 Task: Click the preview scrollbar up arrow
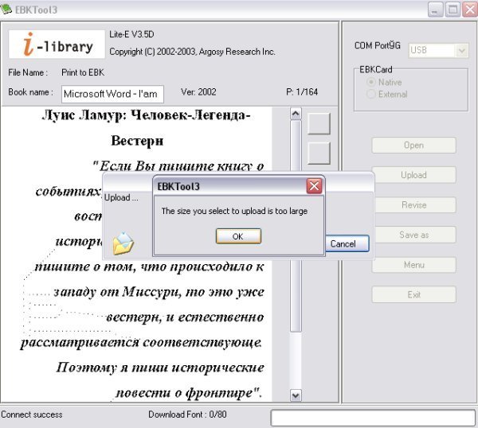pyautogui.click(x=296, y=114)
